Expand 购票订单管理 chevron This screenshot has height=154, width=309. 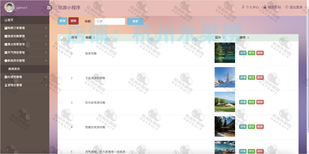(x=46, y=28)
